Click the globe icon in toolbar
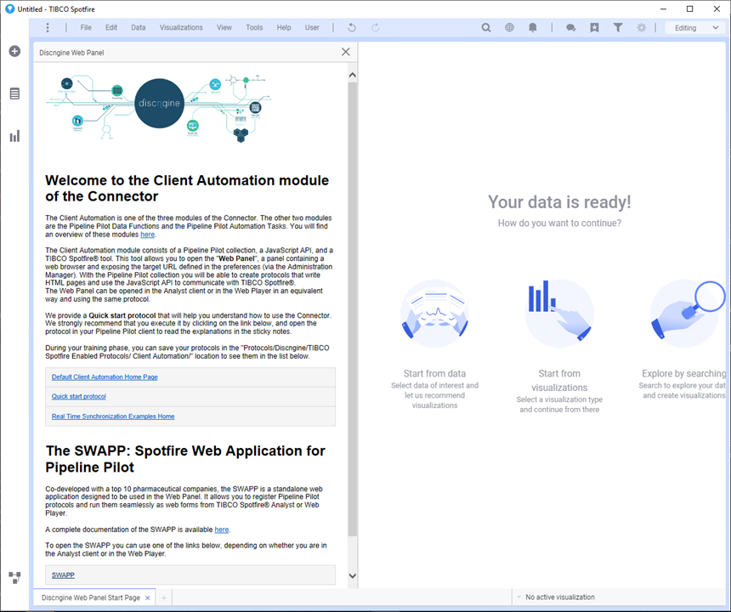Viewport: 731px width, 612px height. 509,27
